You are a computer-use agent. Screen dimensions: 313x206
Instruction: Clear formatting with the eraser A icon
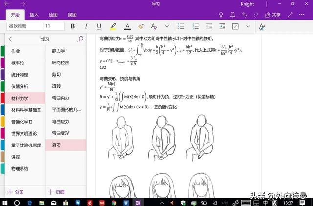tap(154, 26)
